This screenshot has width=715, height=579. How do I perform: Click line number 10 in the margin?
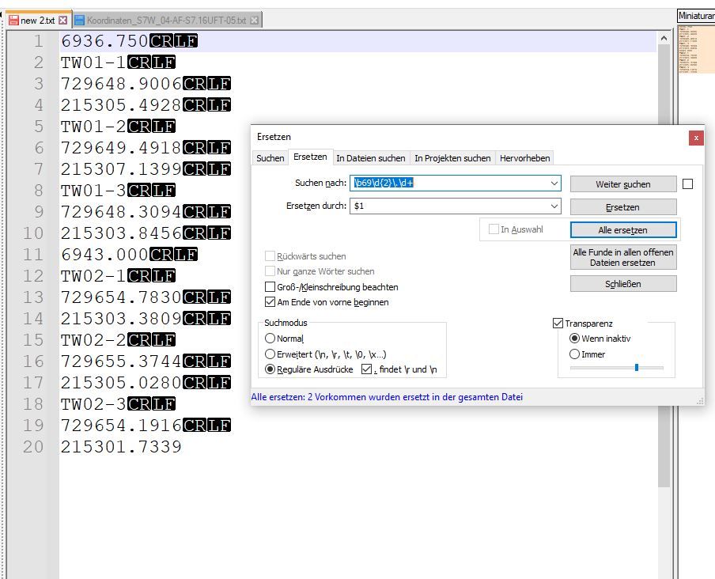[x=33, y=233]
